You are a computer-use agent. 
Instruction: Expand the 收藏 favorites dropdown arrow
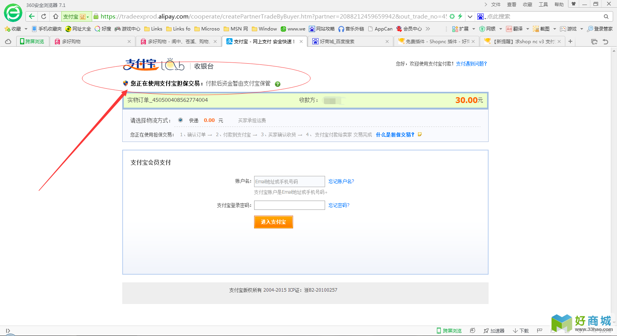26,29
